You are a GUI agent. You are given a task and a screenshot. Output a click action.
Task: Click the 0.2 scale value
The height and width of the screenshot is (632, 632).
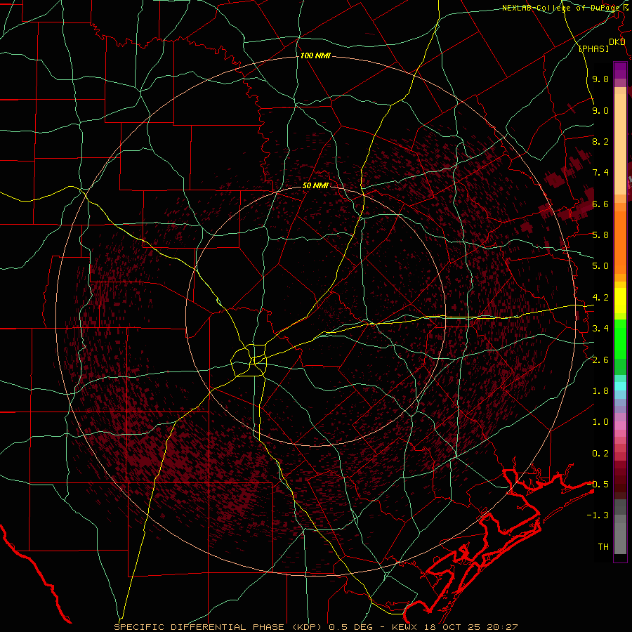click(600, 454)
